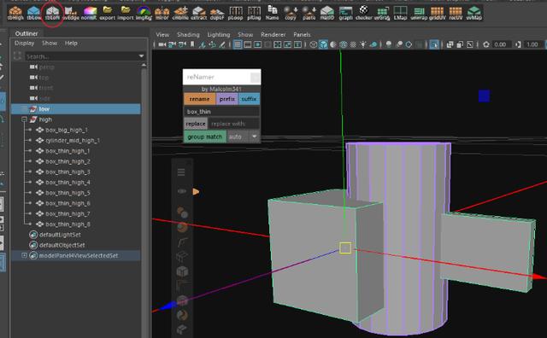Click the uvMap shelf icon
This screenshot has height=338, width=547.
tap(473, 13)
